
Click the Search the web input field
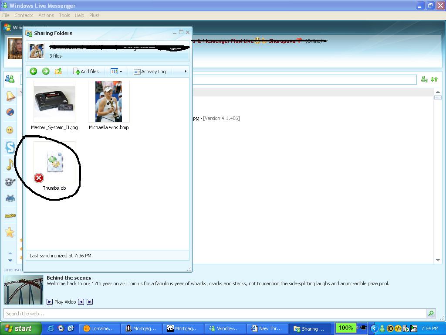coord(215,313)
